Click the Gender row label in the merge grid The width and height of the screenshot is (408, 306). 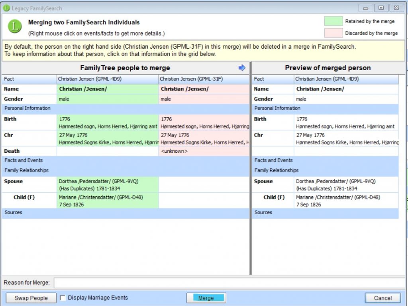14,99
